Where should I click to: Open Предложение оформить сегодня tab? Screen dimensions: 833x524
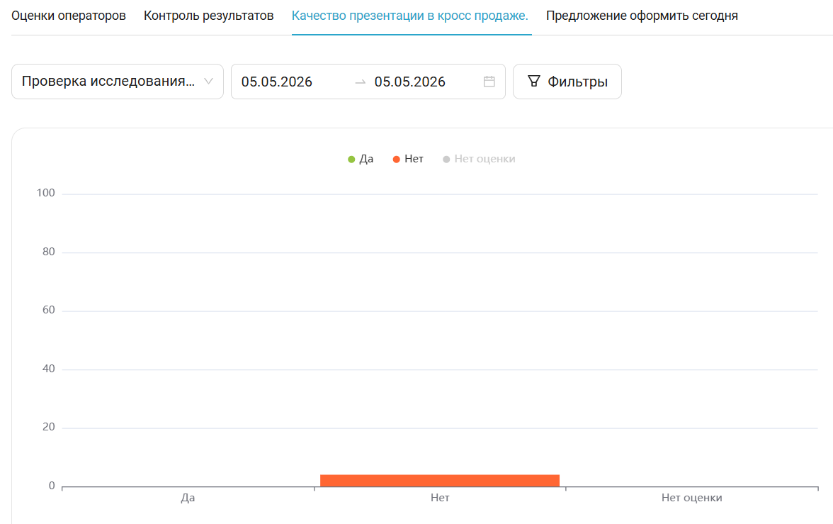coord(642,16)
